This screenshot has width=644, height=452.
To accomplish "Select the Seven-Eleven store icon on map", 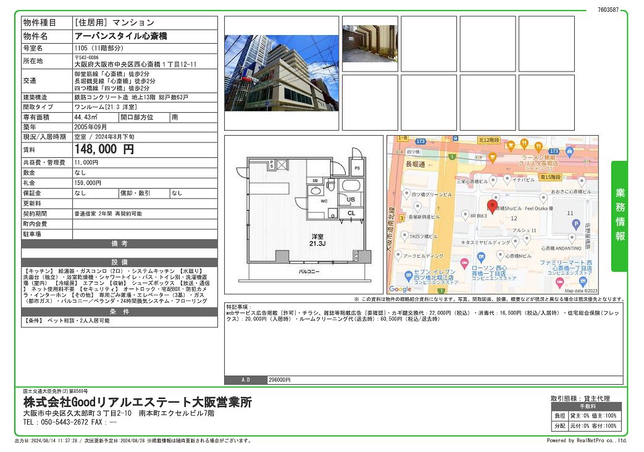I will click(408, 275).
